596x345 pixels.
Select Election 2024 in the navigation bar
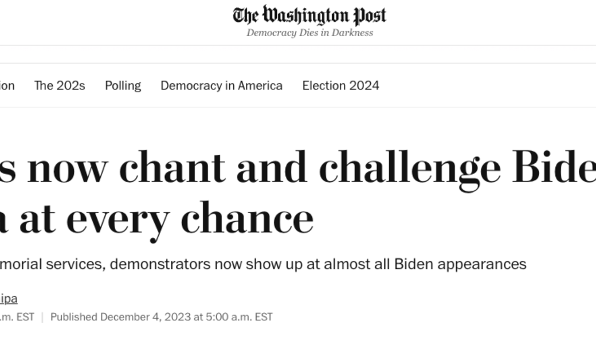point(340,86)
